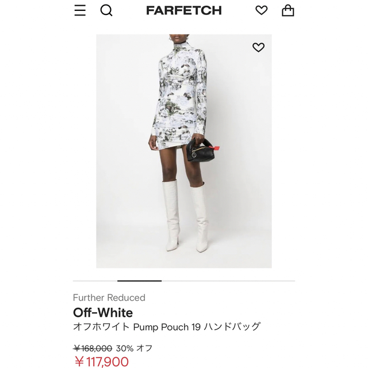Click the white knee-high boots in photo
The image size is (368, 368).
(185, 216)
